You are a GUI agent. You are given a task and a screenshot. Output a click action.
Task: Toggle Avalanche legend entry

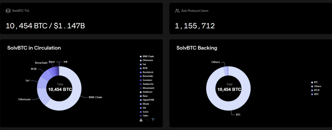pos(148,84)
